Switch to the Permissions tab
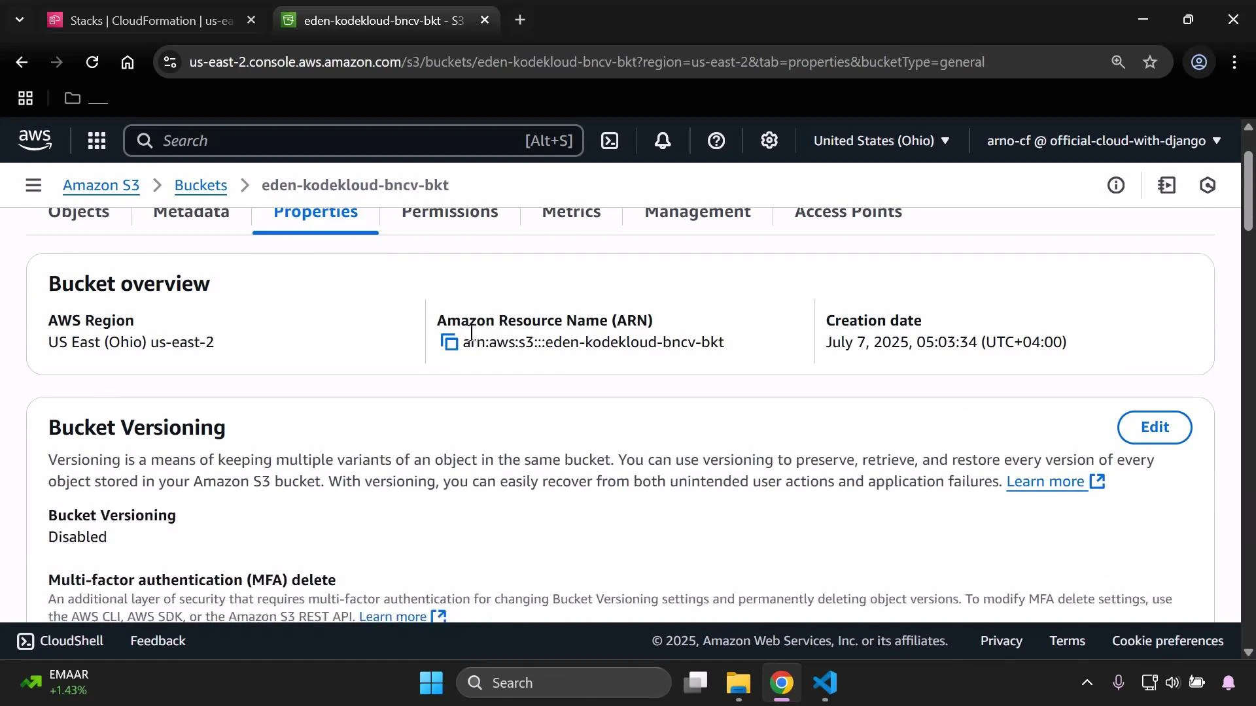Image resolution: width=1256 pixels, height=706 pixels. click(449, 212)
